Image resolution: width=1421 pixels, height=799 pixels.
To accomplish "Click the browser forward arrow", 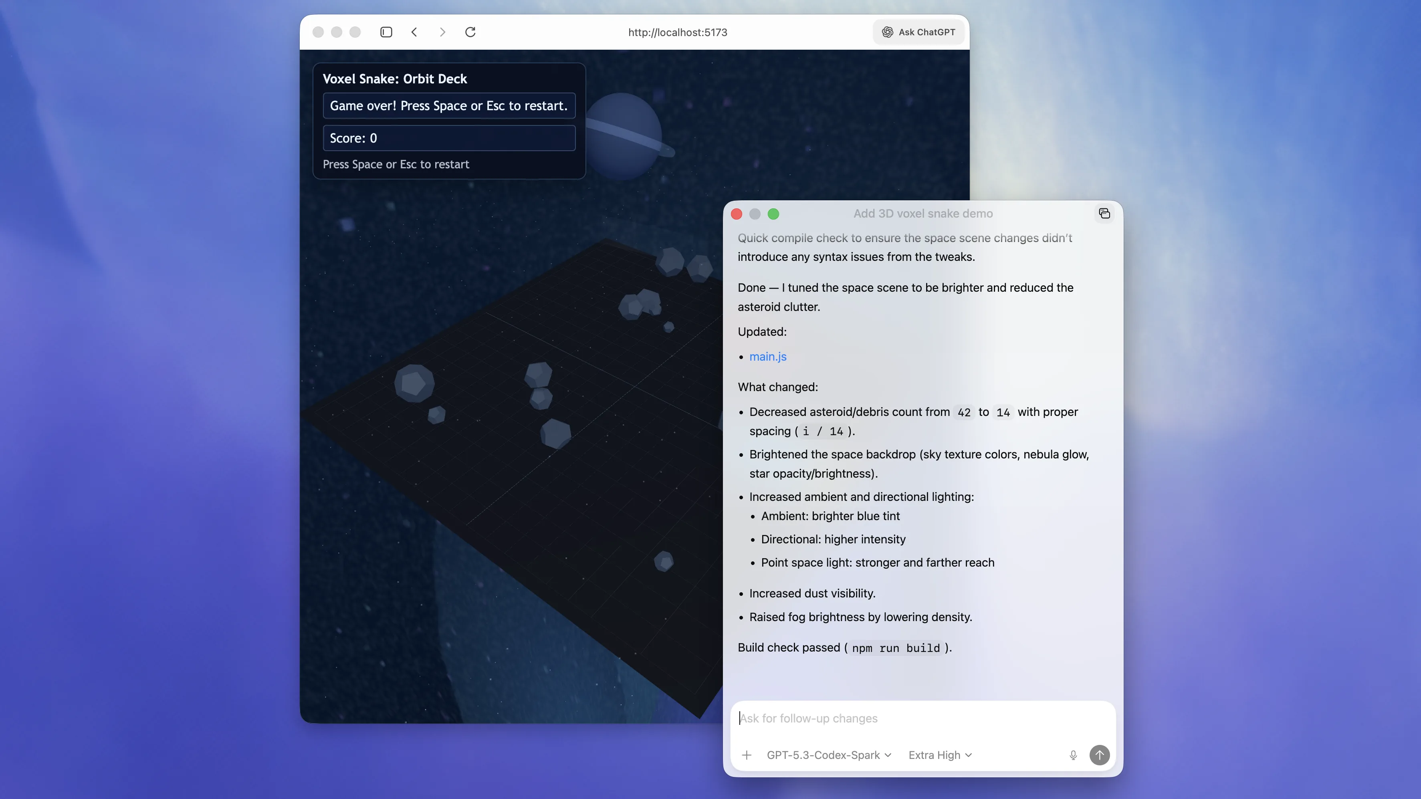I will (x=442, y=32).
